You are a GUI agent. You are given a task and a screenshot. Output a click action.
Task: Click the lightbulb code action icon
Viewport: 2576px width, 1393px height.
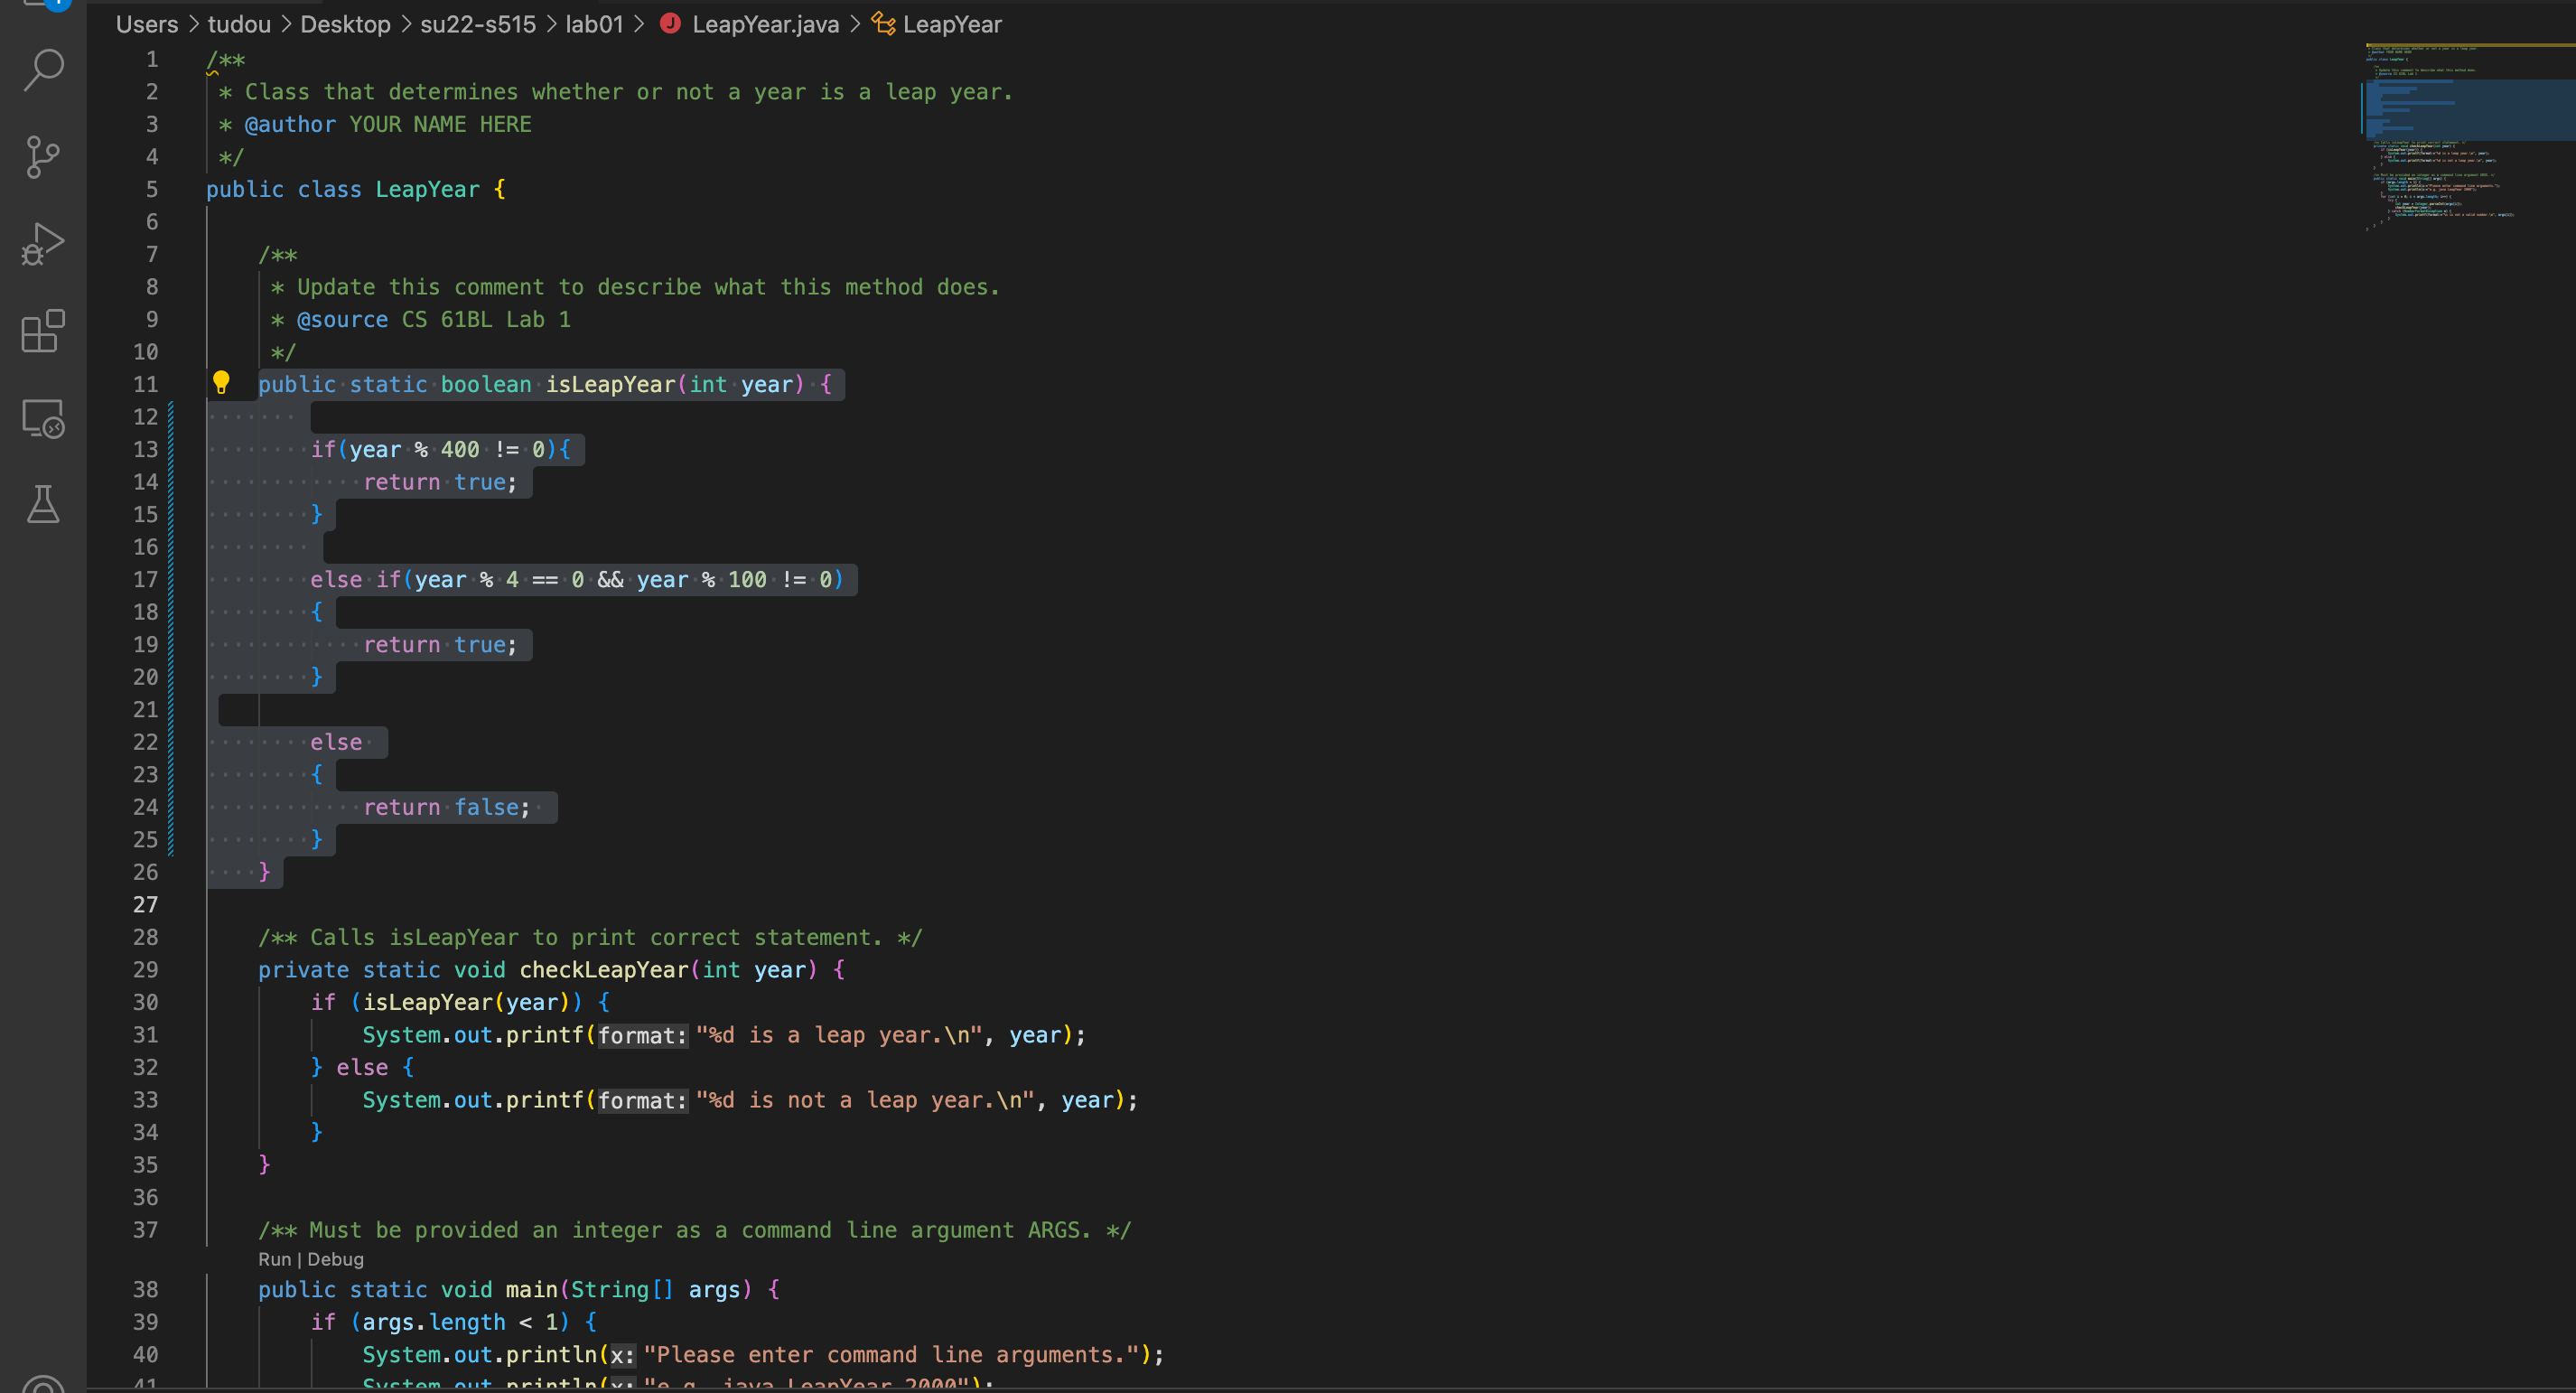[x=221, y=382]
